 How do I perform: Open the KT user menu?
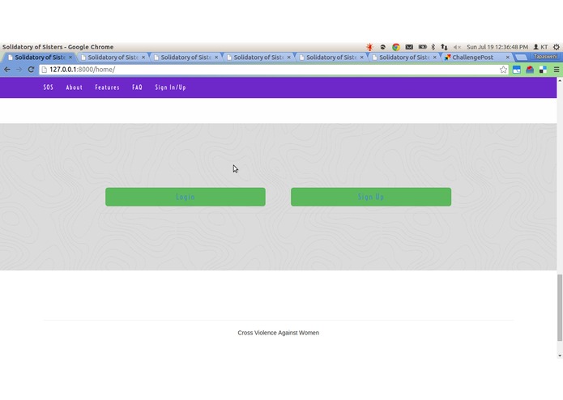(x=540, y=47)
